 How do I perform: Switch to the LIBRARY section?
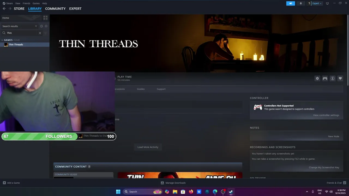pos(35,9)
